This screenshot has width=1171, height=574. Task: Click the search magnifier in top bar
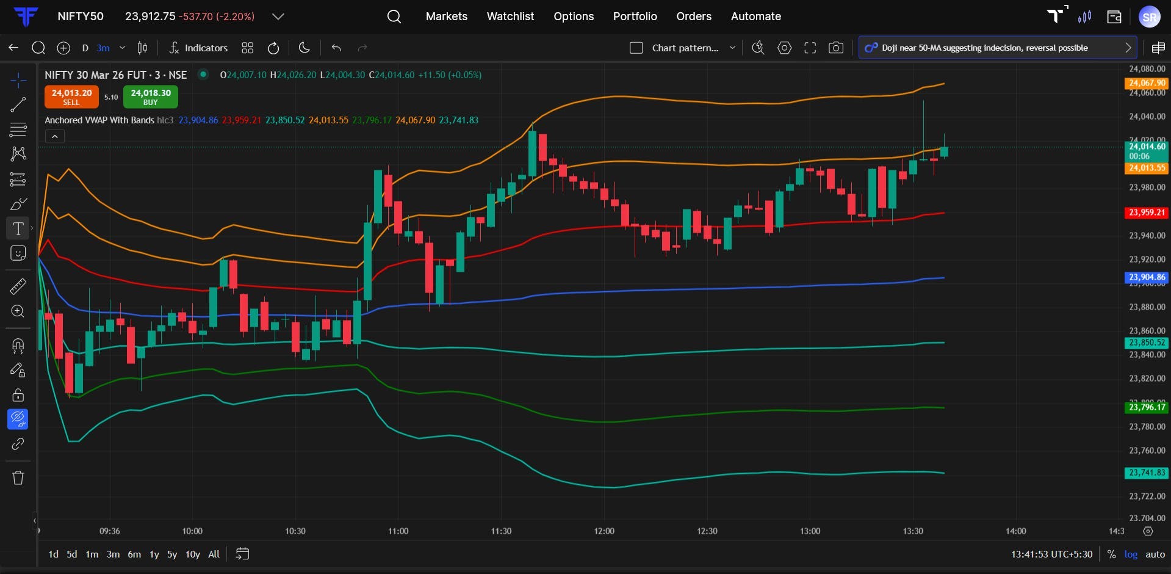[x=394, y=16]
